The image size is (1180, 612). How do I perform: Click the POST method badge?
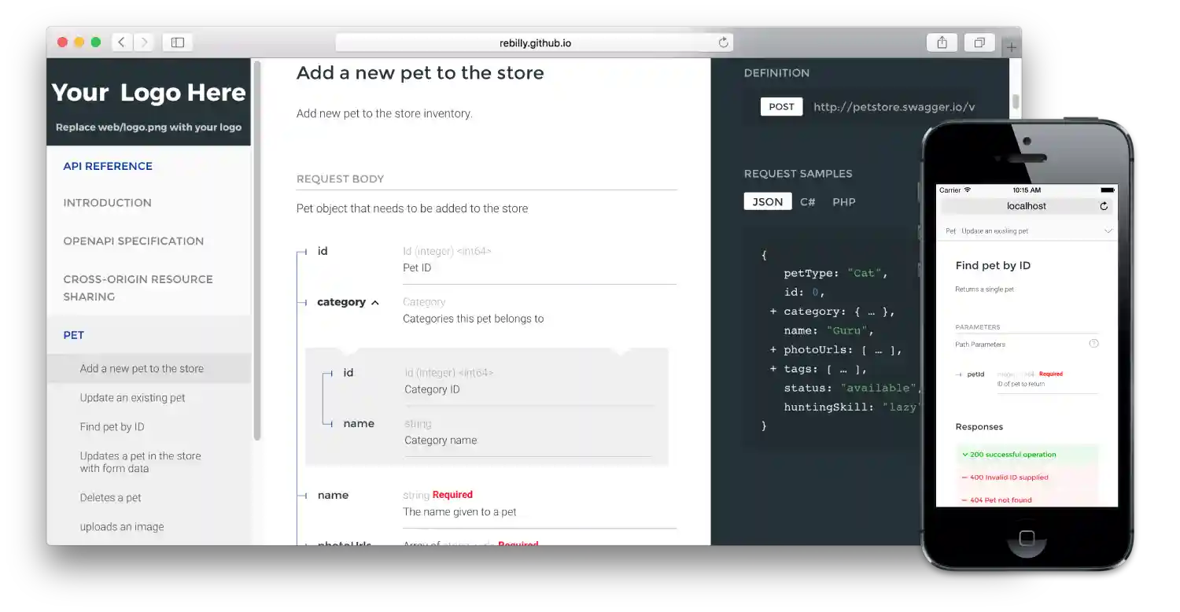tap(781, 106)
